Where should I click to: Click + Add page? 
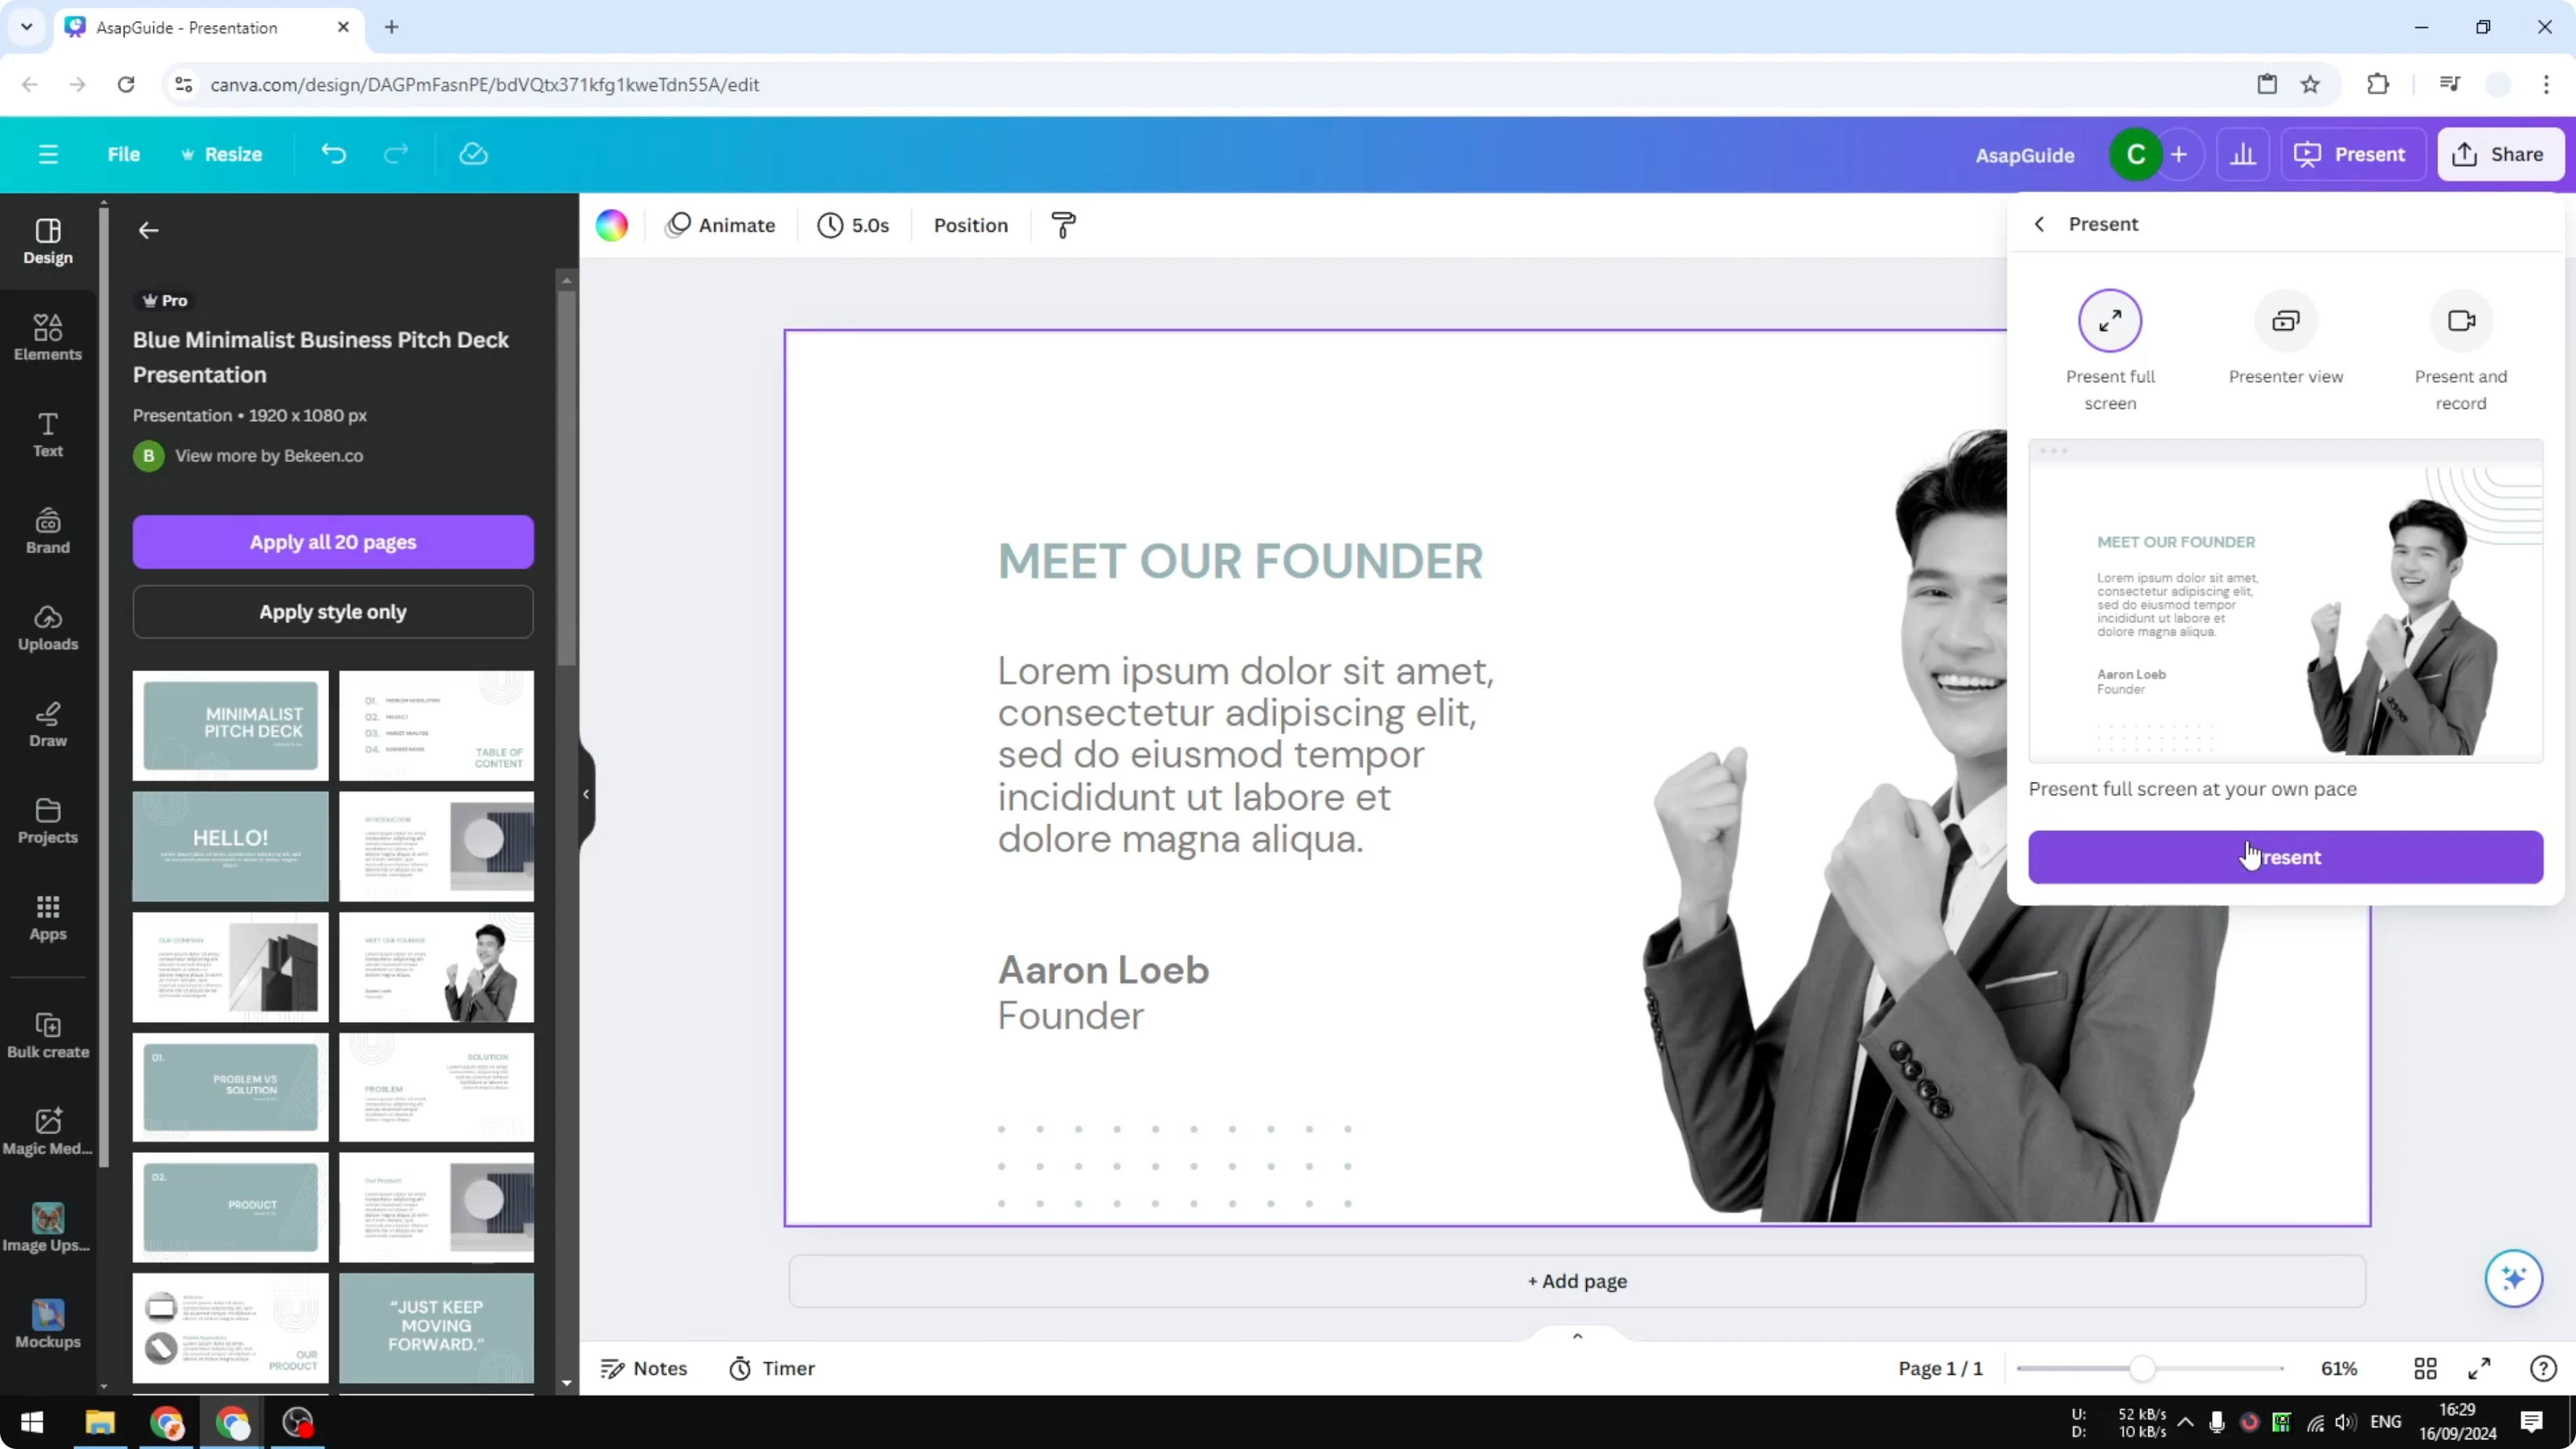[x=1577, y=1281]
